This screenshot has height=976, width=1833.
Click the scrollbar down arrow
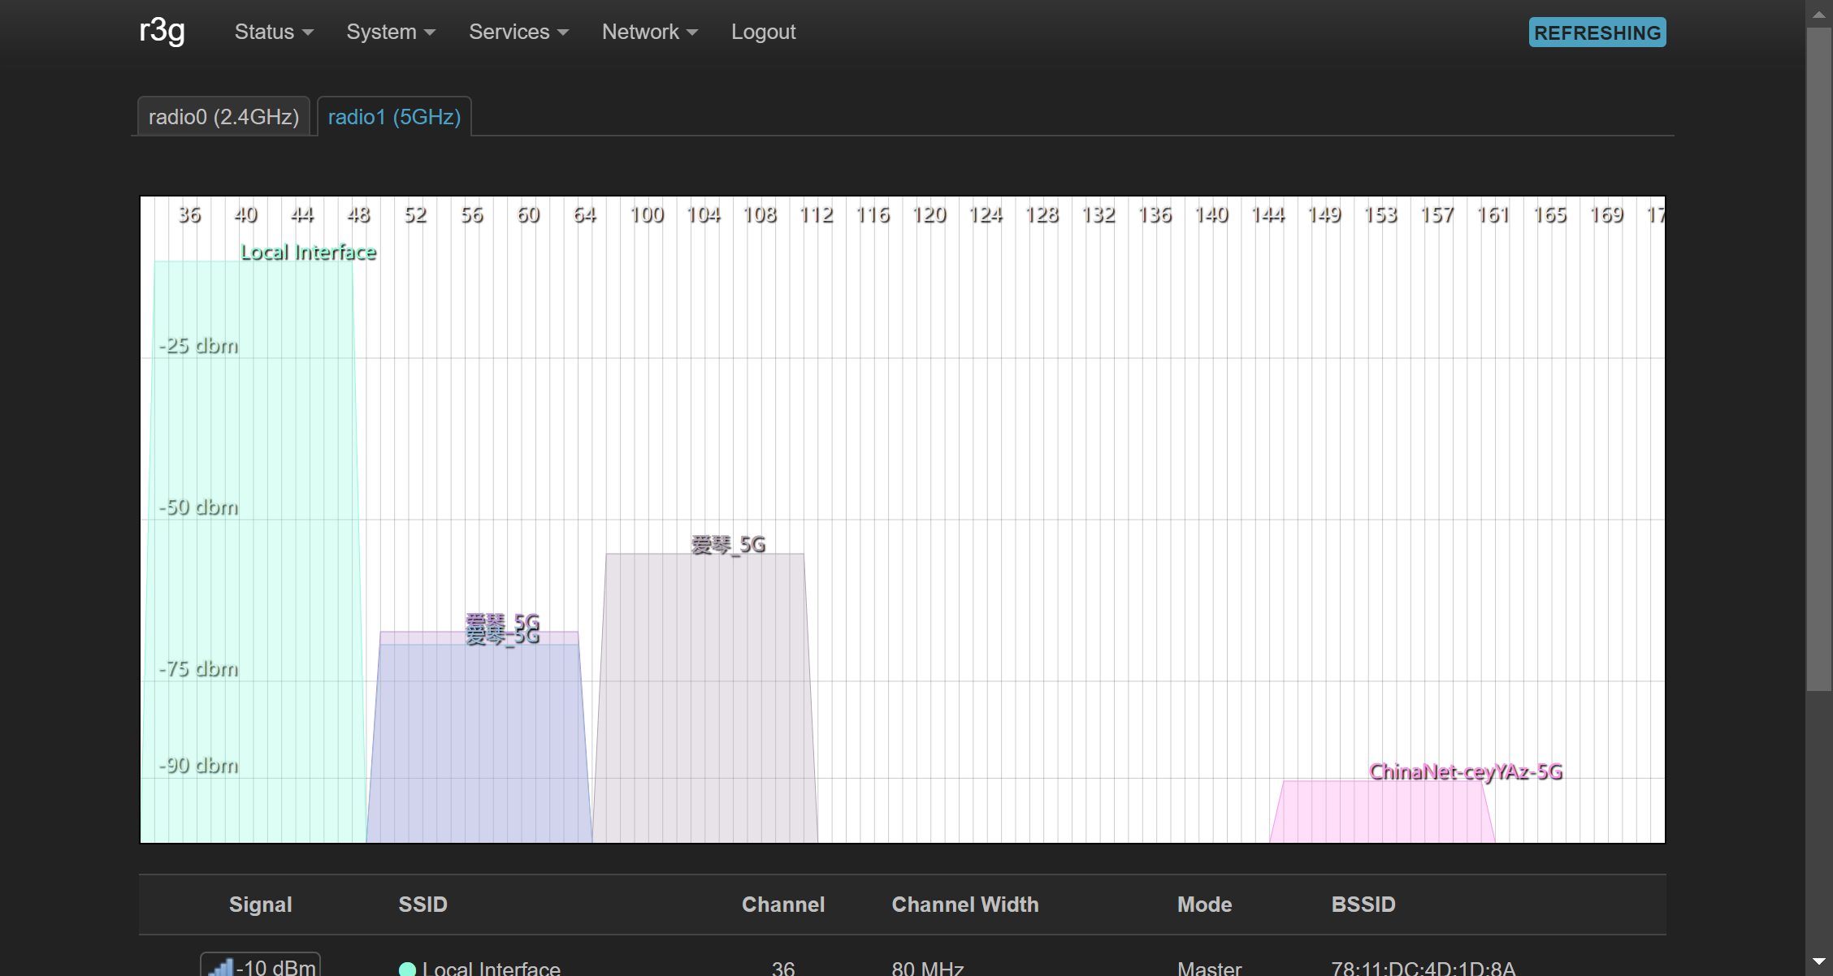pyautogui.click(x=1818, y=961)
